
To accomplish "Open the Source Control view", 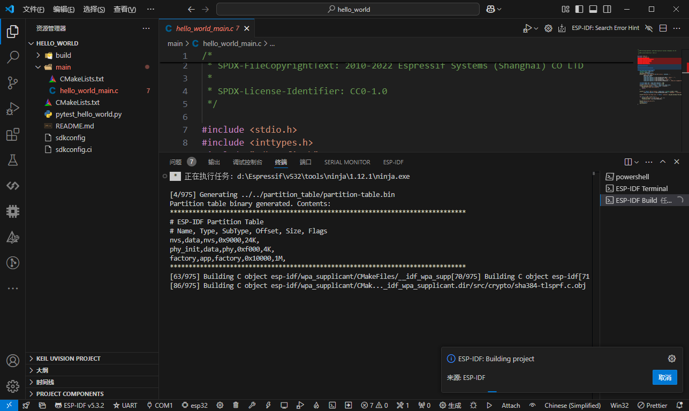I will pyautogui.click(x=13, y=82).
